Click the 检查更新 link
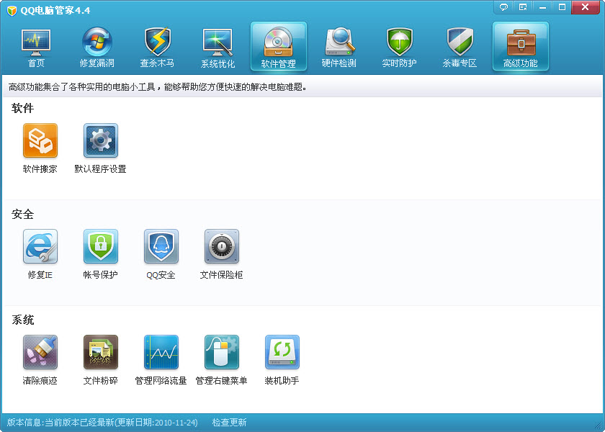The height and width of the screenshot is (432, 605). click(x=229, y=423)
